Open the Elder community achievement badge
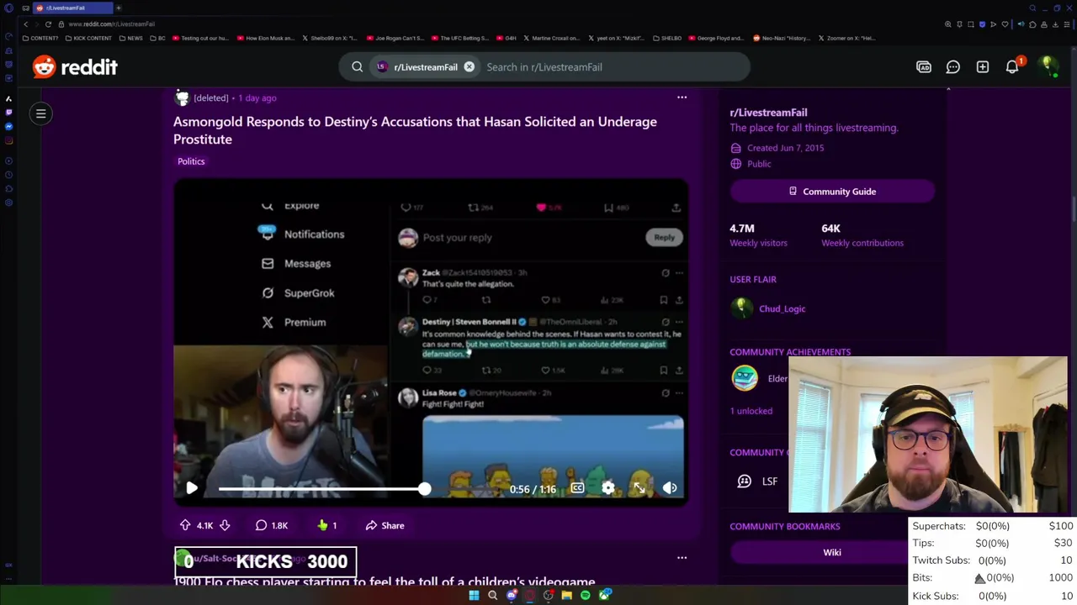Image resolution: width=1077 pixels, height=605 pixels. 745,378
